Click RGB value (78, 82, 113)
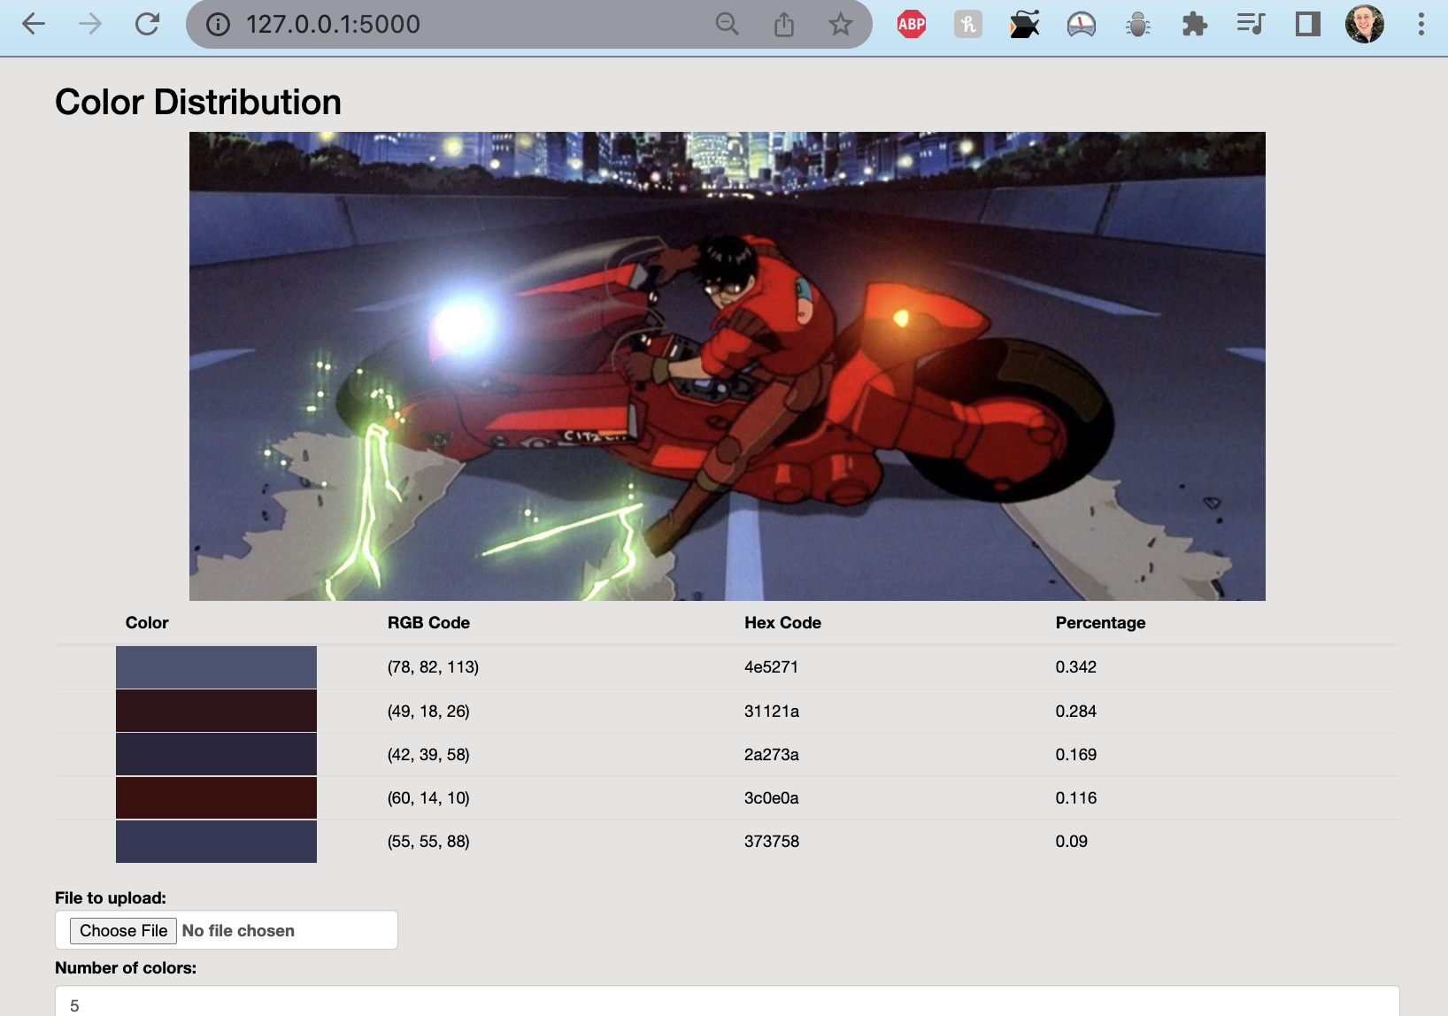The width and height of the screenshot is (1448, 1016). pos(433,667)
